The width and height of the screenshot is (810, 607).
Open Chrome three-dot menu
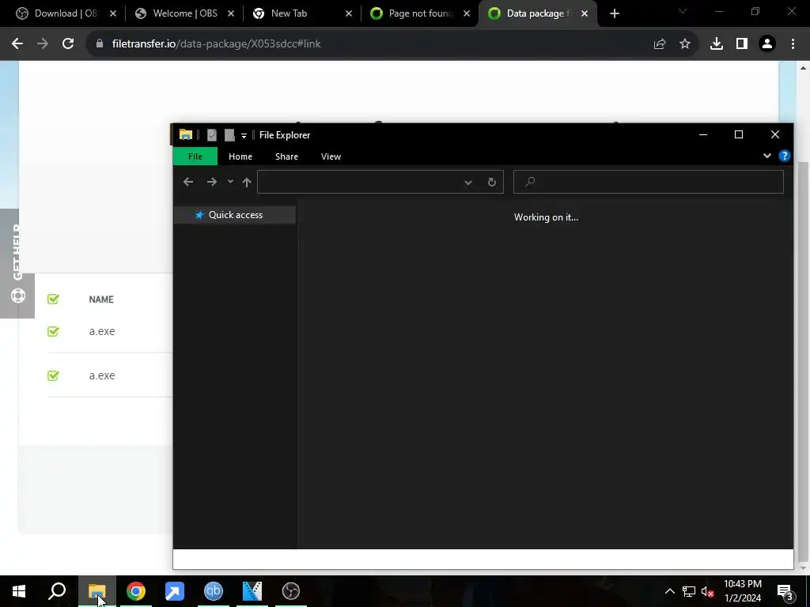pyautogui.click(x=793, y=44)
